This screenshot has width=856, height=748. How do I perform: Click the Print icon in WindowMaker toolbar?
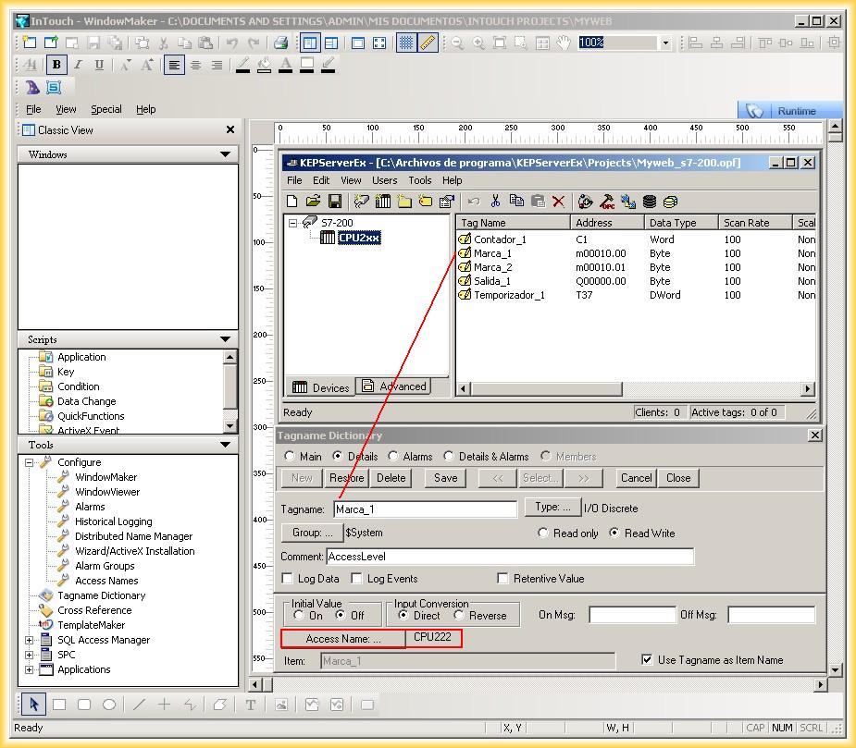click(280, 43)
